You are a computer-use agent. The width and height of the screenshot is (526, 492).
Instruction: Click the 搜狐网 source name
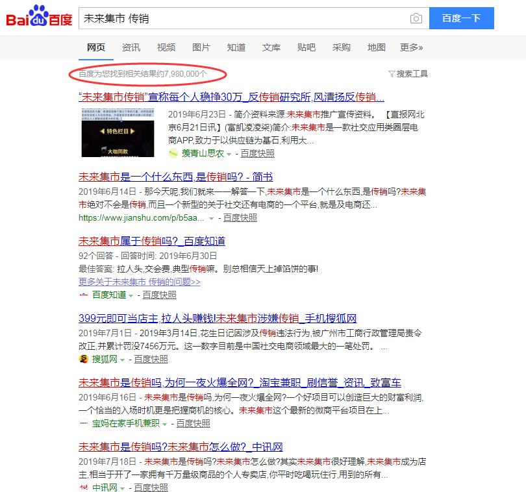[105, 360]
